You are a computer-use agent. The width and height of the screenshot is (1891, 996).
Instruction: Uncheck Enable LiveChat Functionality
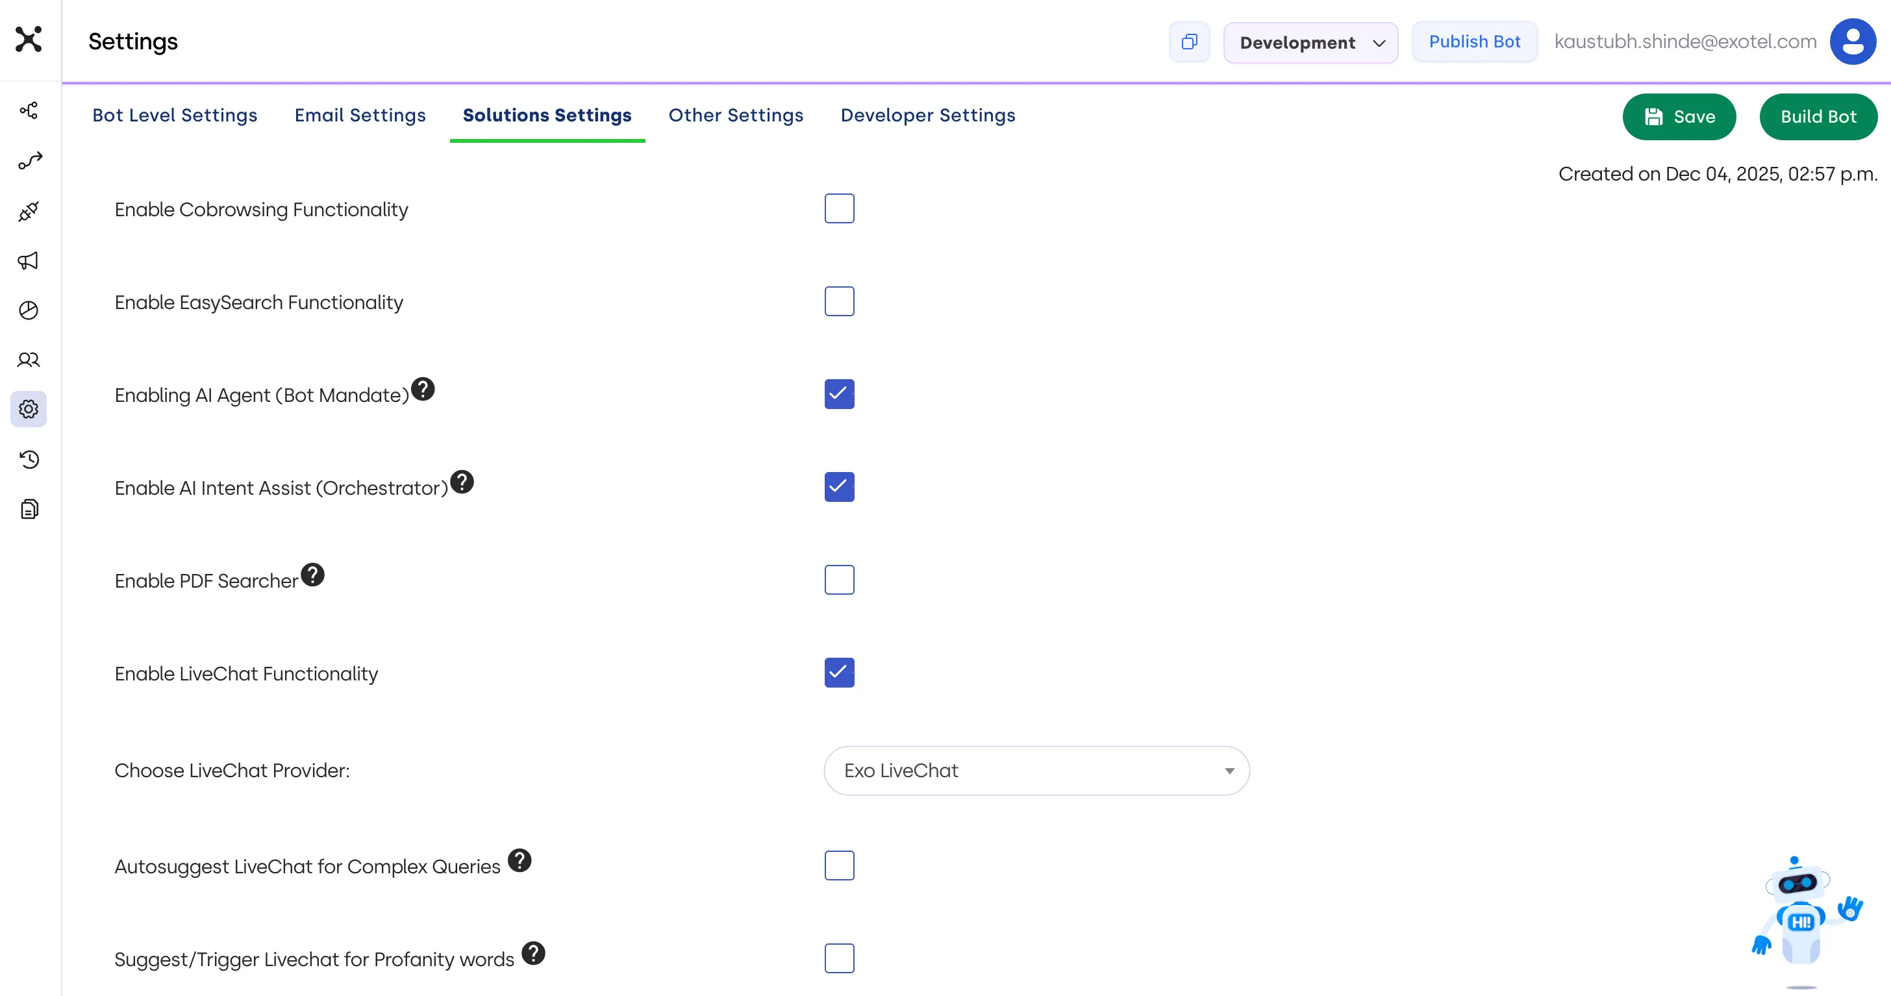coord(839,672)
